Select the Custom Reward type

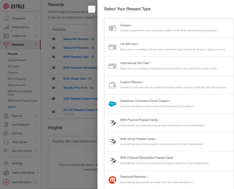click(x=169, y=85)
